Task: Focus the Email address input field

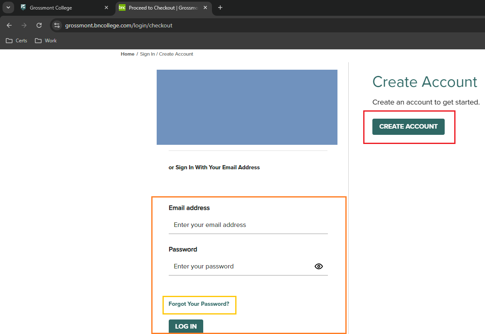Action: pos(248,225)
